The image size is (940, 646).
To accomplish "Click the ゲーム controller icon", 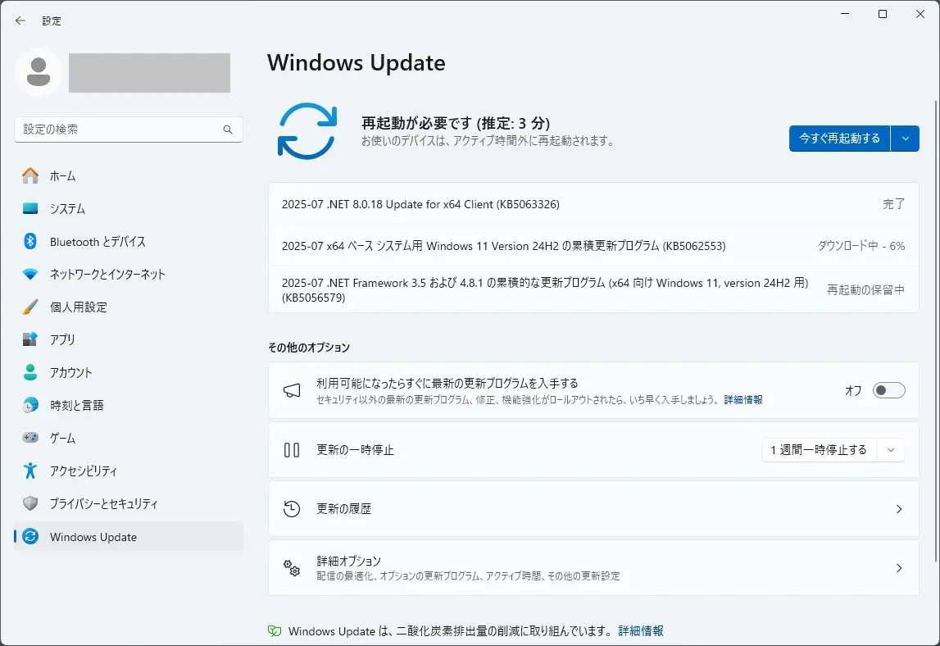I will [x=30, y=438].
